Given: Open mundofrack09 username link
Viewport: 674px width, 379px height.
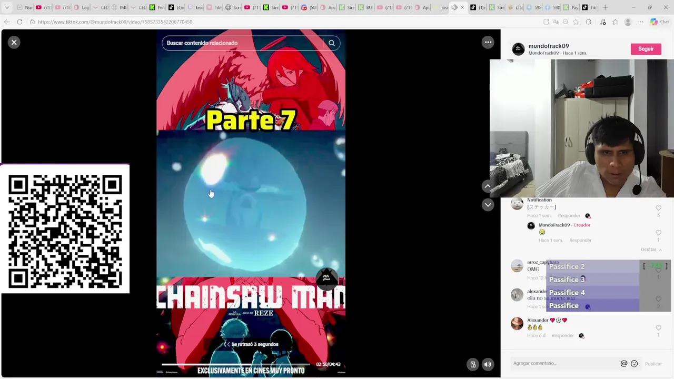Looking at the screenshot, I should pyautogui.click(x=549, y=46).
